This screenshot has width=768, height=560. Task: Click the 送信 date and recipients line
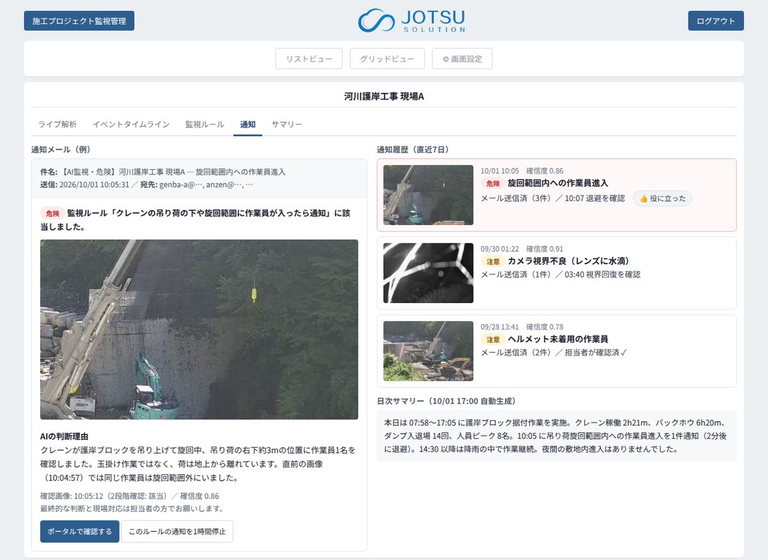pos(146,185)
